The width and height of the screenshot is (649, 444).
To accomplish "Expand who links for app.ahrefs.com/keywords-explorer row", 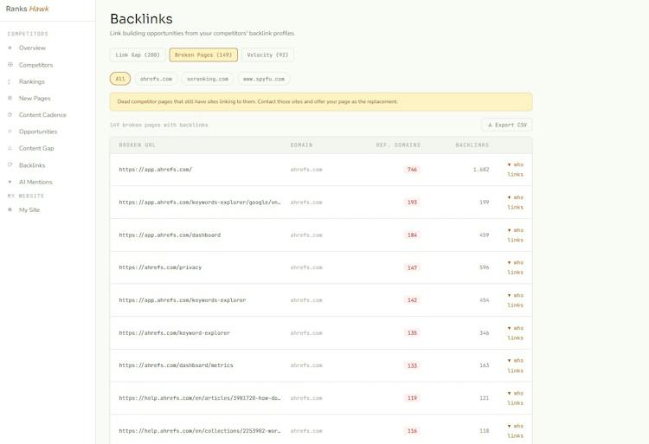I will (x=516, y=300).
